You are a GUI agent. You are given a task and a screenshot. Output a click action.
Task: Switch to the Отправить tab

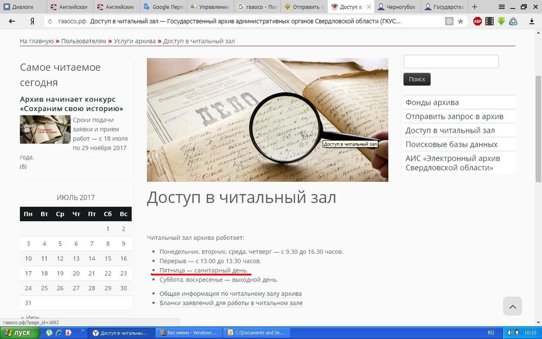click(x=304, y=7)
